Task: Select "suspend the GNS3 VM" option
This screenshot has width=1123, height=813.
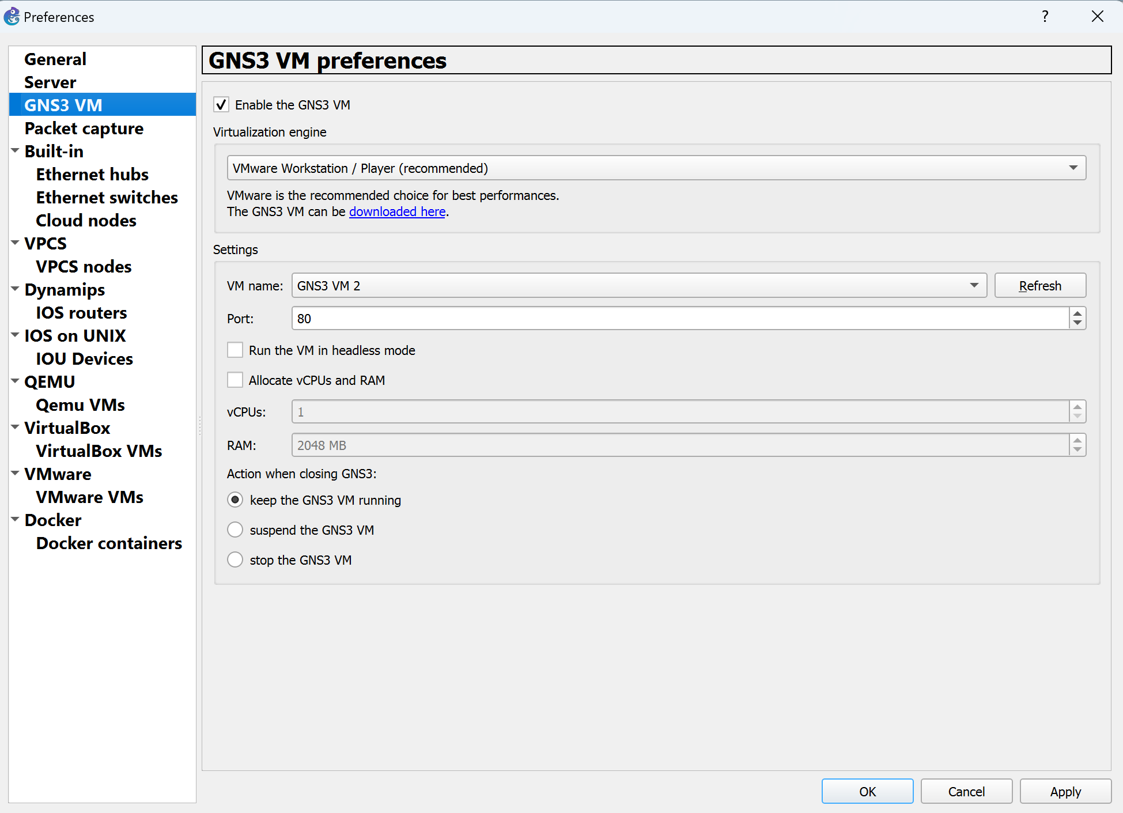Action: pos(235,530)
